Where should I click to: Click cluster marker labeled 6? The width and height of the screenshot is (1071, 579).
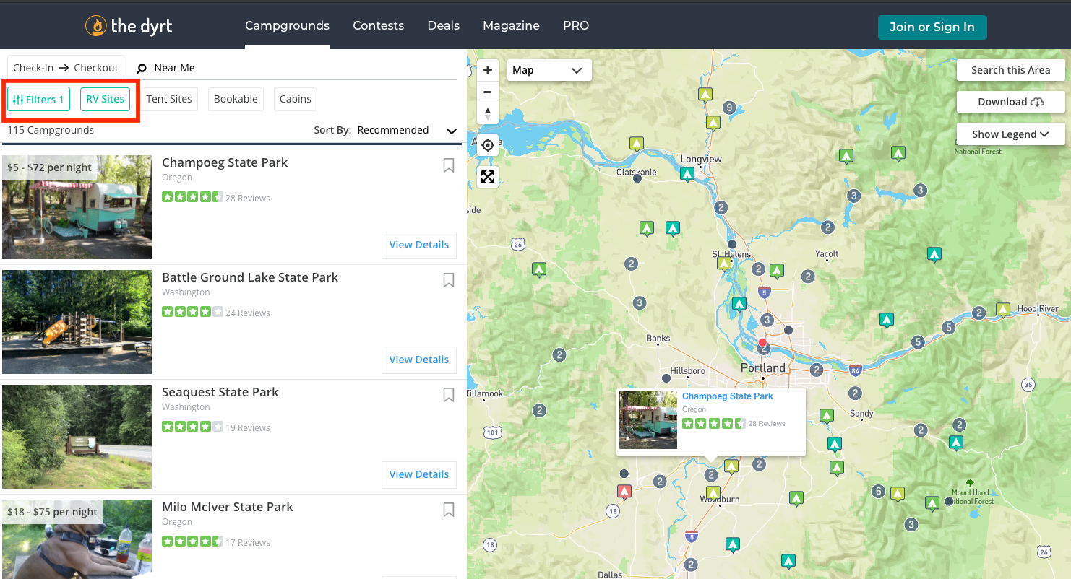pos(878,491)
